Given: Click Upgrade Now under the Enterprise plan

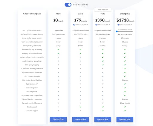Looking at the screenshot, I should tap(125, 119).
